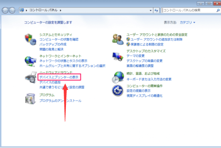Open コンピューターの状態を確認 link
The image size is (221, 148).
pyautogui.click(x=59, y=39)
